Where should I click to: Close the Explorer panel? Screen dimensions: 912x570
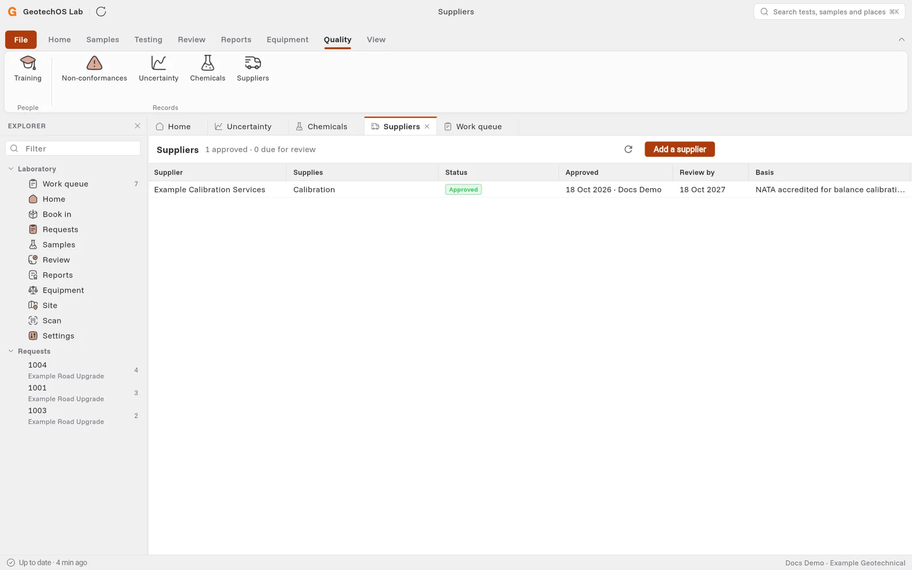point(137,126)
